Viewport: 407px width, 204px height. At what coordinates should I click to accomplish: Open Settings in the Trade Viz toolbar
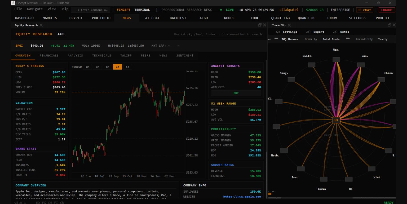[290, 32]
